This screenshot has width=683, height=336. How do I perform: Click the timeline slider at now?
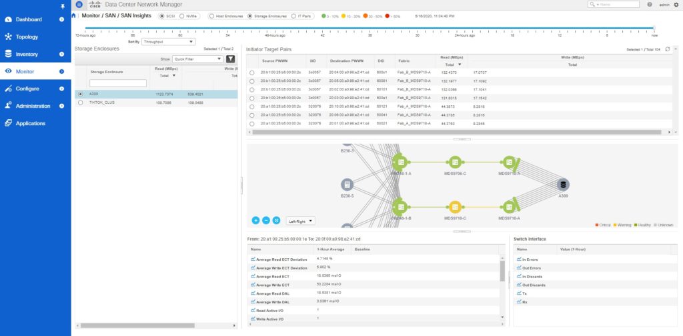pos(654,28)
